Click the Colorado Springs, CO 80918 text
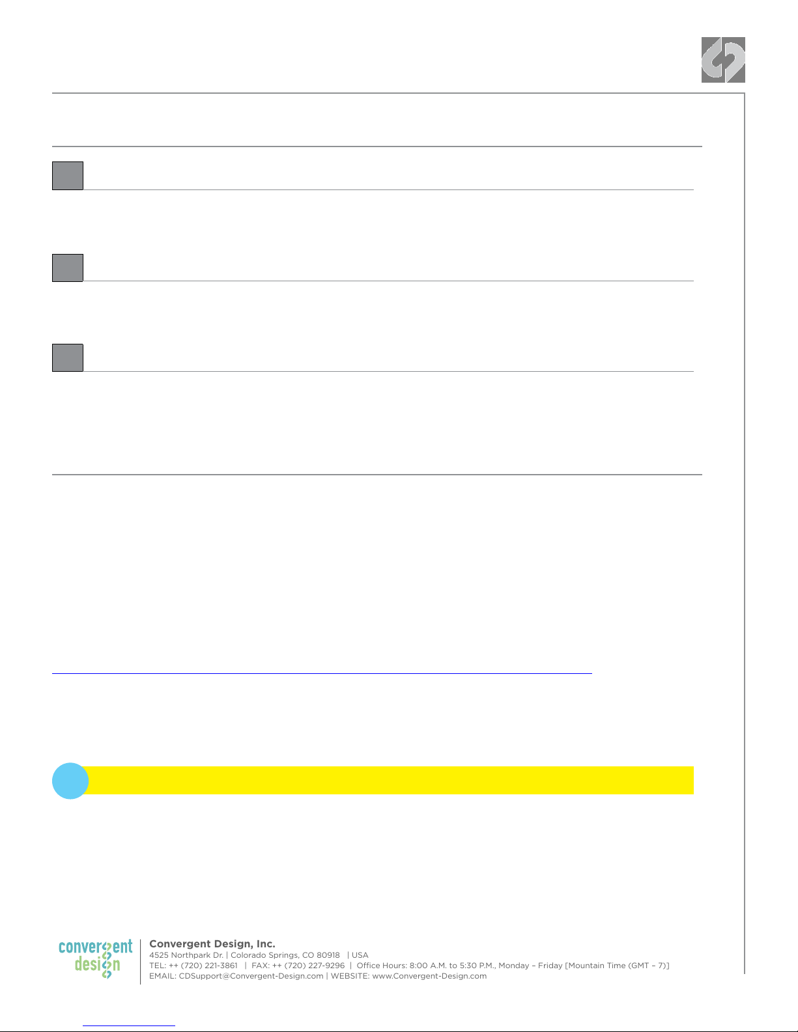Image resolution: width=798 pixels, height=1032 pixels. click(x=285, y=955)
